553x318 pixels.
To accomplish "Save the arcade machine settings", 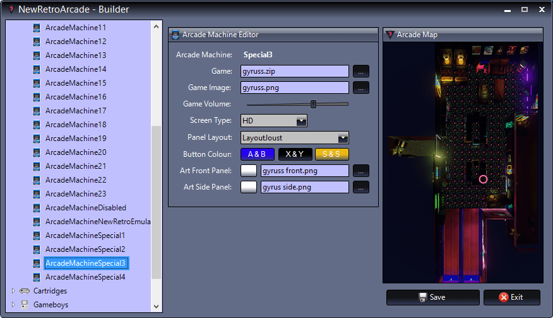I will click(432, 297).
